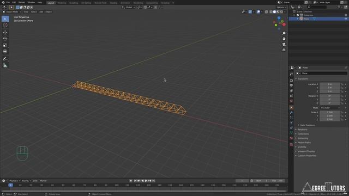Viewport: 349px width, 196px height.
Task: Switch to wireframe viewport shading
Action: pos(271,12)
